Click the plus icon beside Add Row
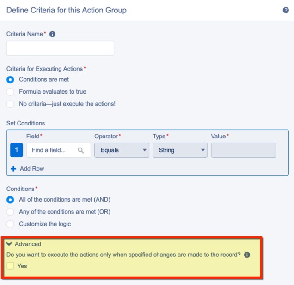Screen dimensions: 294x285 pos(13,169)
